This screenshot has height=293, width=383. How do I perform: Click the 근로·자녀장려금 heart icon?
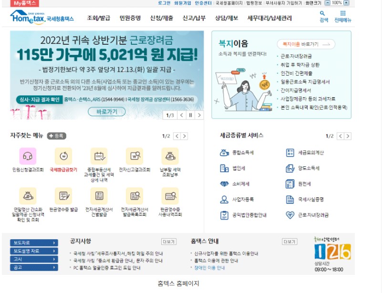click(x=290, y=215)
